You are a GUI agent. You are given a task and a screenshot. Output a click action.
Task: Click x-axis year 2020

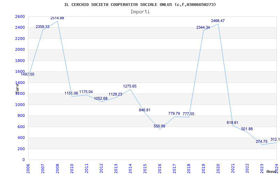[218, 169]
